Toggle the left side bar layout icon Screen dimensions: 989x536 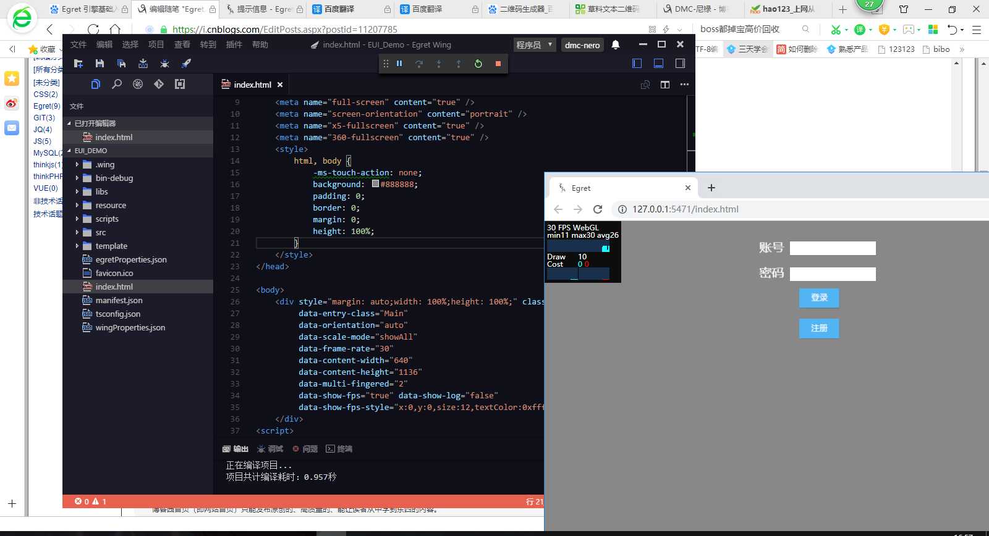[x=637, y=63]
